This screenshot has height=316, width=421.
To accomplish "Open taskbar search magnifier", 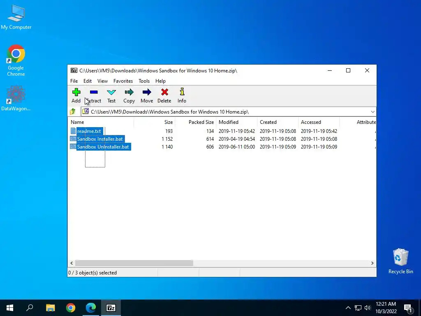I will 30,308.
